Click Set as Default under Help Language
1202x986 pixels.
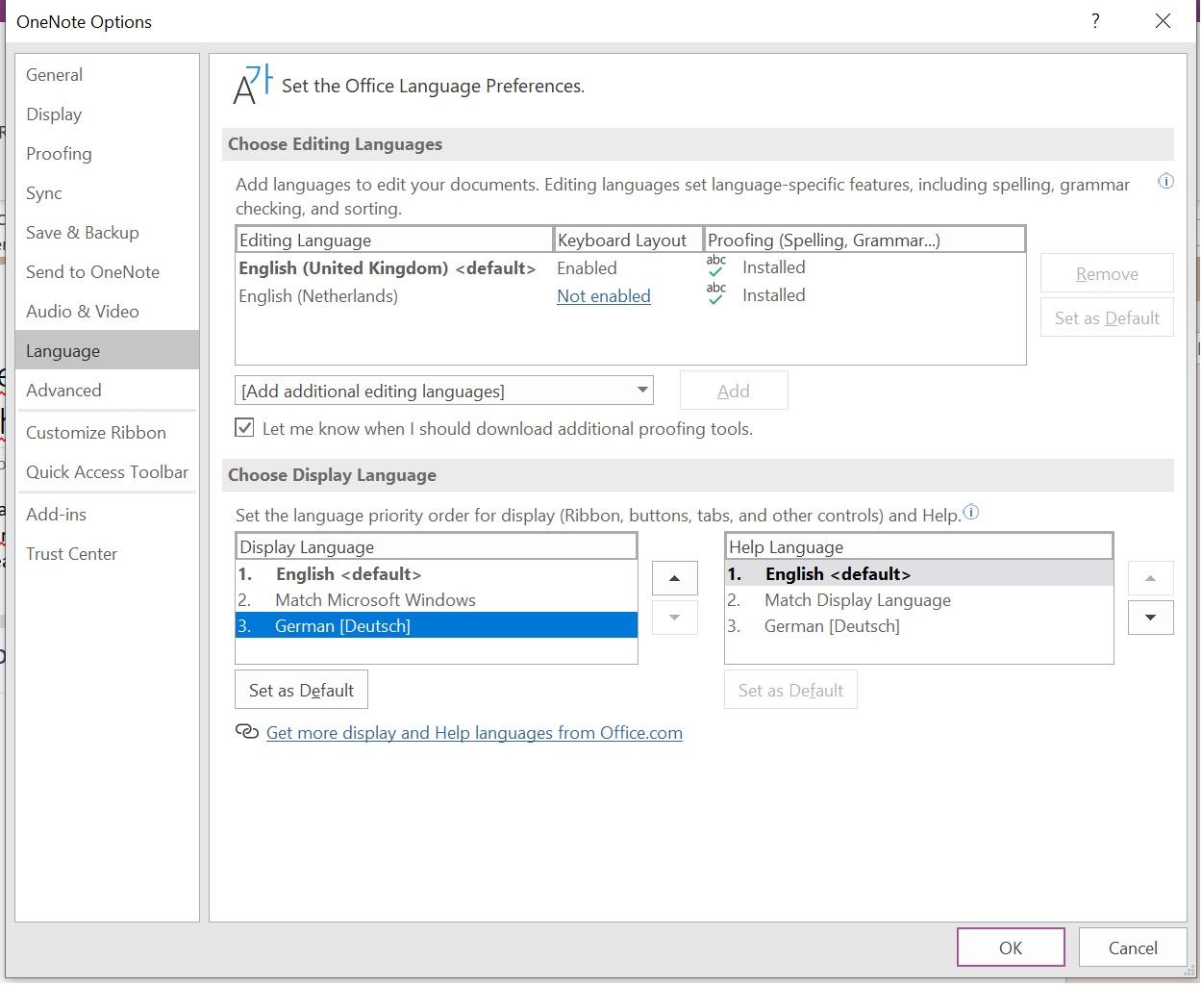790,690
